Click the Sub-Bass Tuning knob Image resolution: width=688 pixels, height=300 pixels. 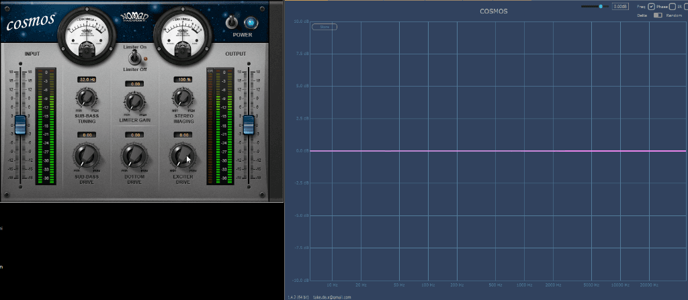click(x=87, y=97)
